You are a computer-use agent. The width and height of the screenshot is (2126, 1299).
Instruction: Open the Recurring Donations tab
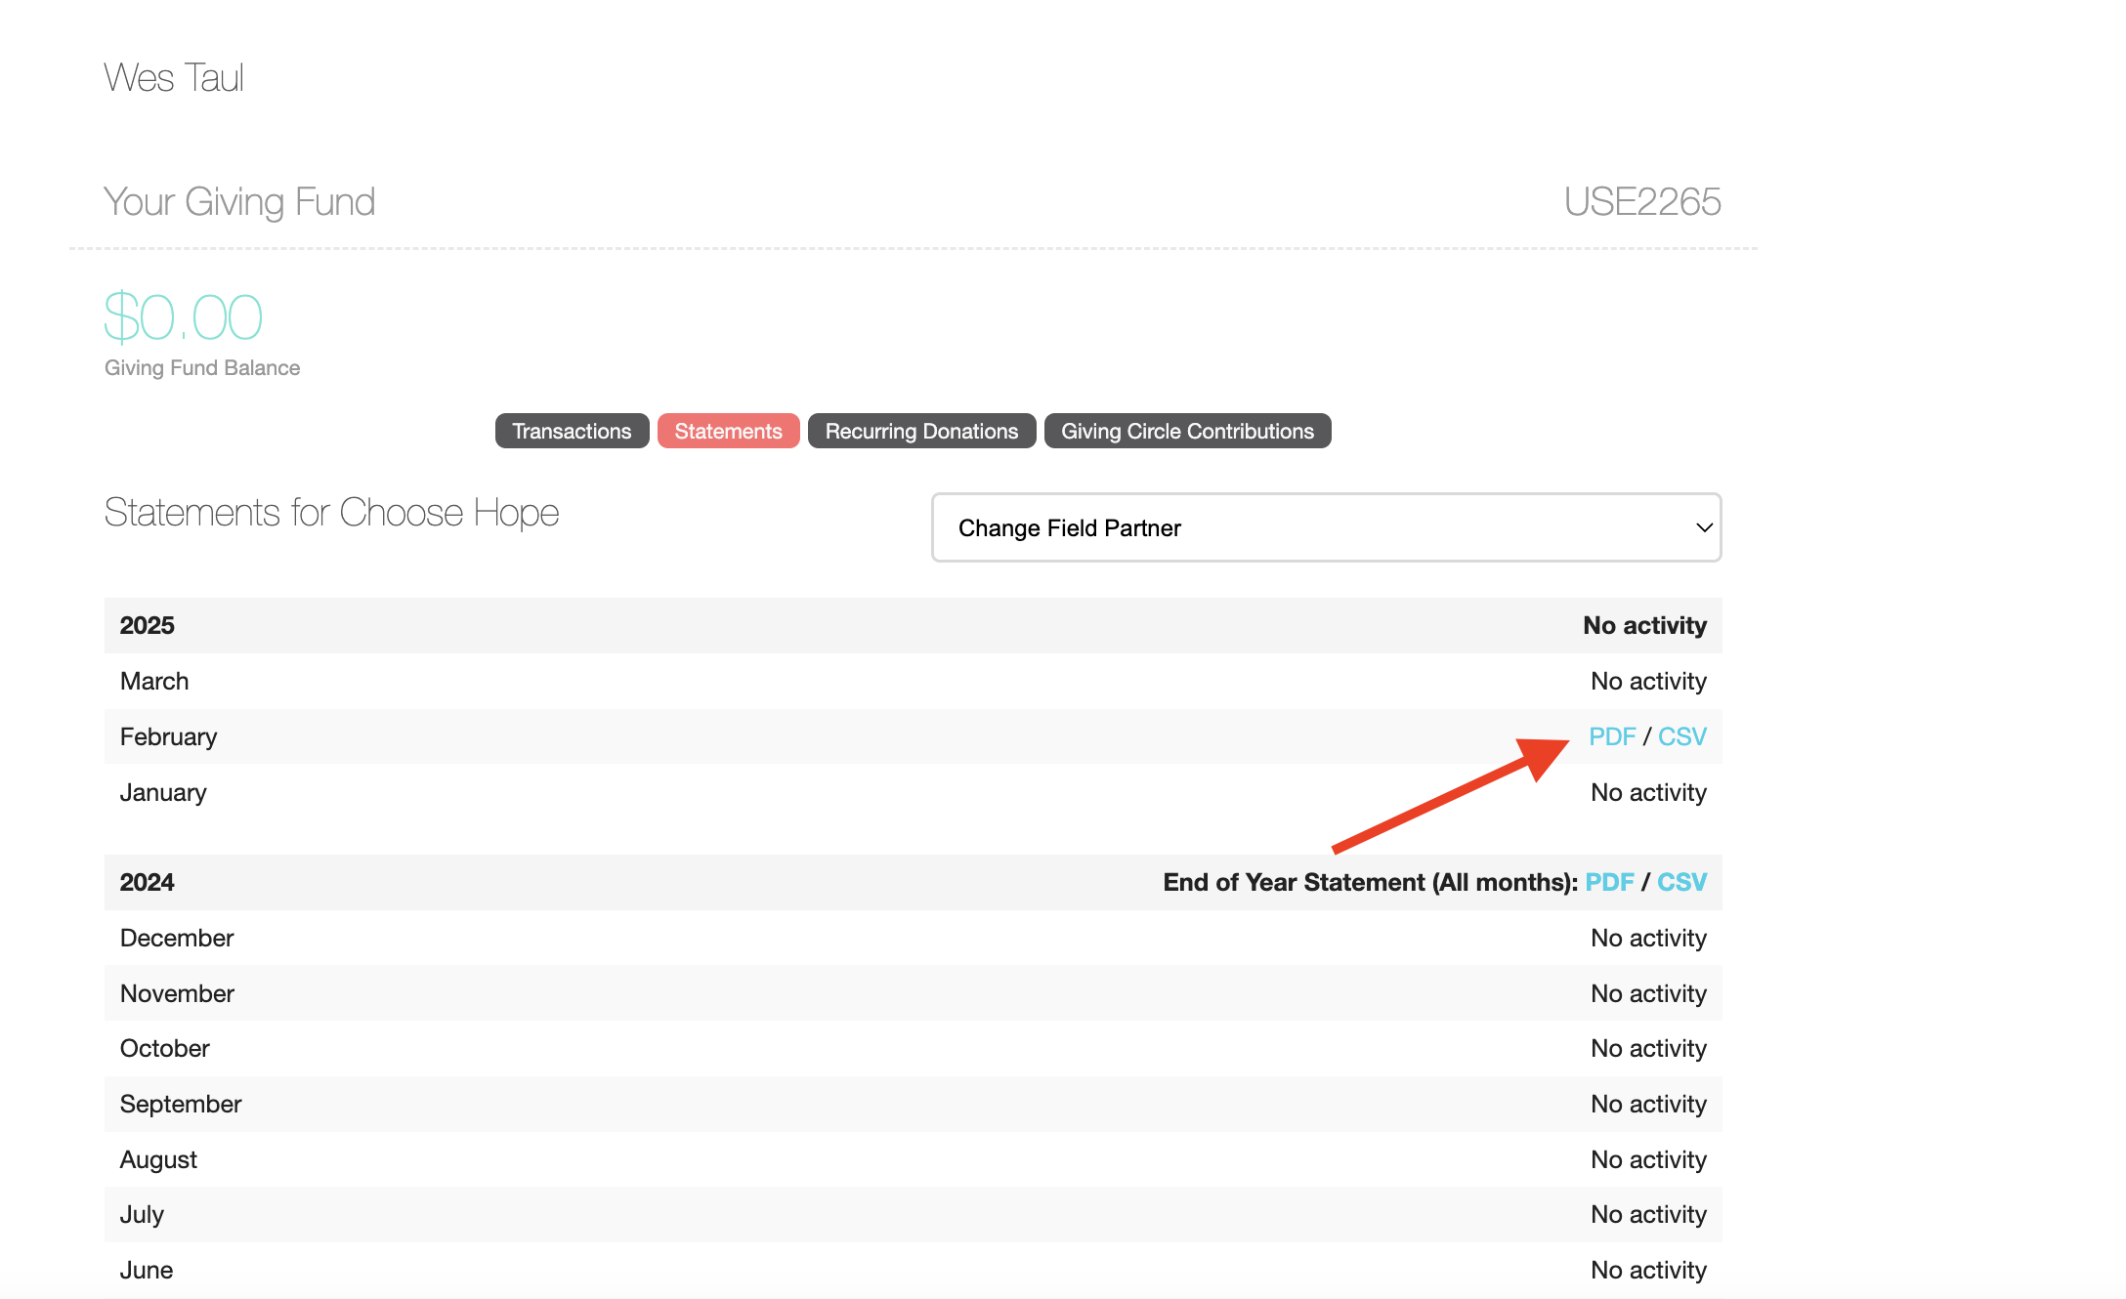coord(921,431)
